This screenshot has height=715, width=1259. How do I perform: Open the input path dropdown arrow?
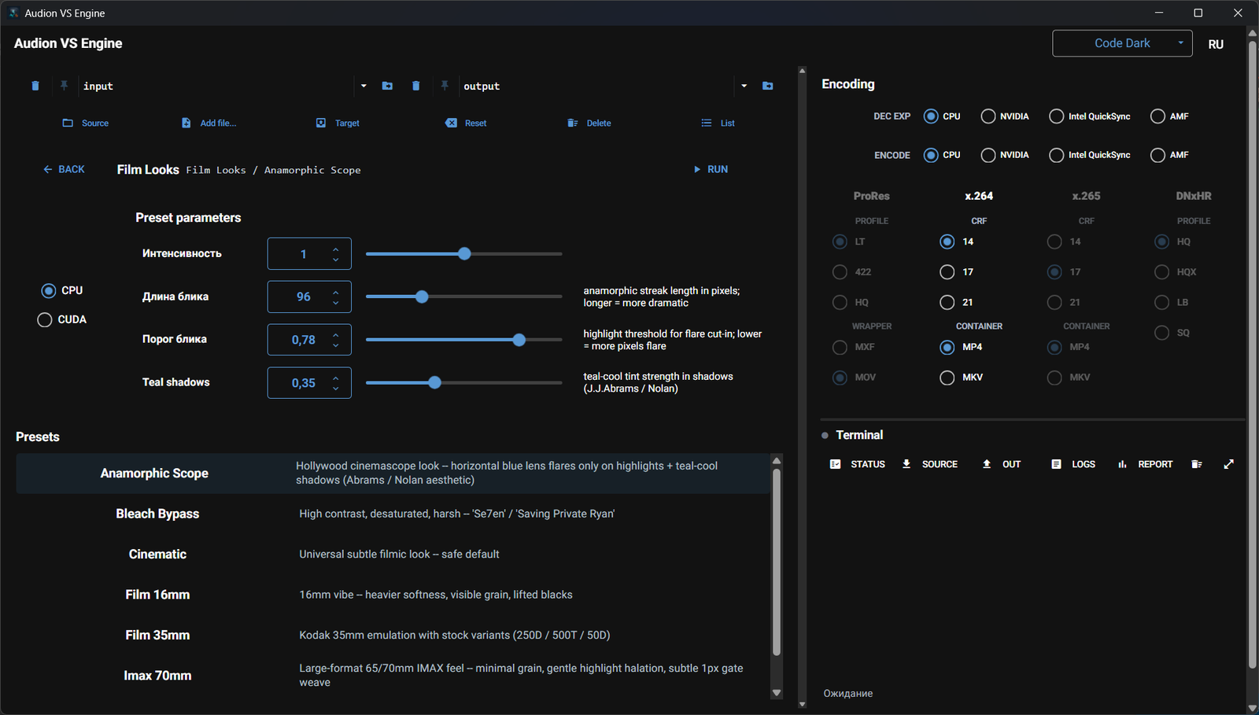coord(364,86)
